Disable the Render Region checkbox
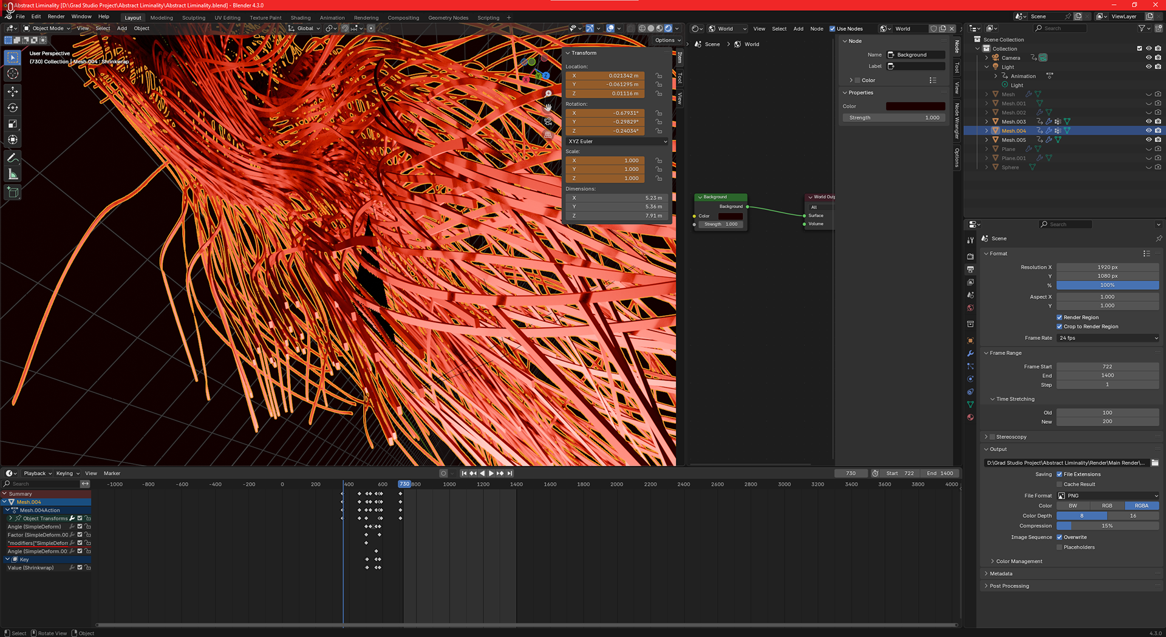Screen dimensions: 1166x637 pyautogui.click(x=1059, y=317)
